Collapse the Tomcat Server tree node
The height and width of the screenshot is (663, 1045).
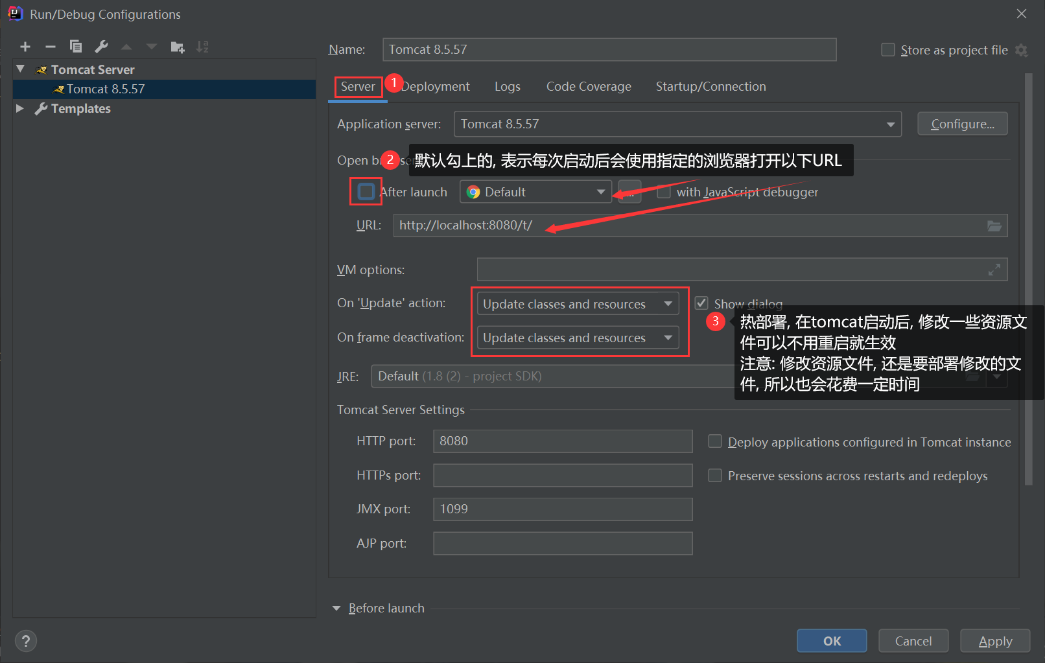coord(21,69)
